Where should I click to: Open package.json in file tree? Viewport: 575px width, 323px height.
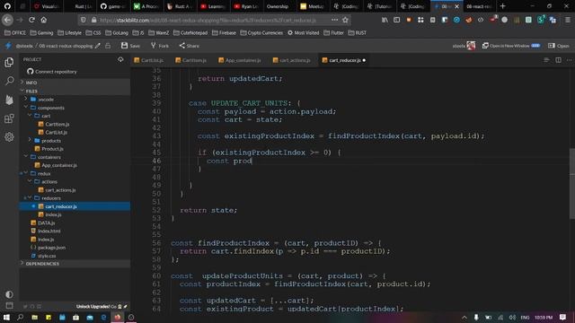51,248
